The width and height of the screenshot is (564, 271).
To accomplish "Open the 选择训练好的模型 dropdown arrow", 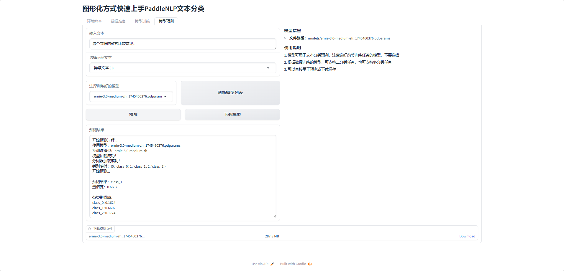I will point(165,97).
